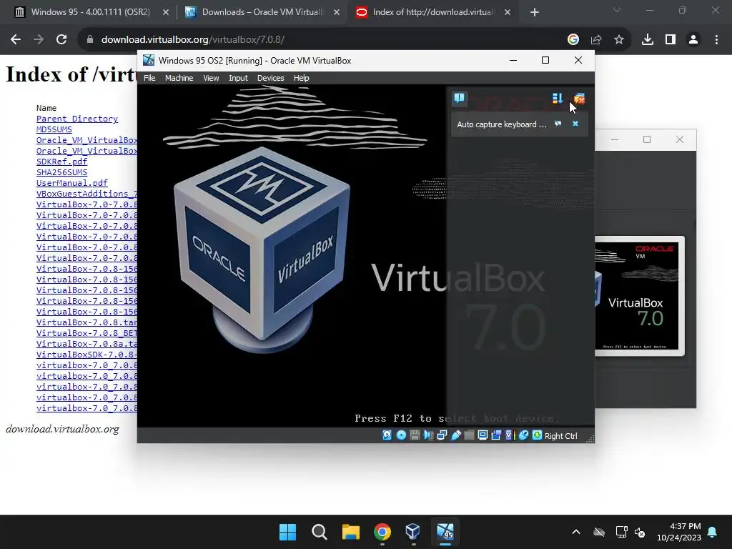The width and height of the screenshot is (732, 549).
Task: Switch to Downloads – Oracle VM VirtualBox tab
Action: click(262, 12)
